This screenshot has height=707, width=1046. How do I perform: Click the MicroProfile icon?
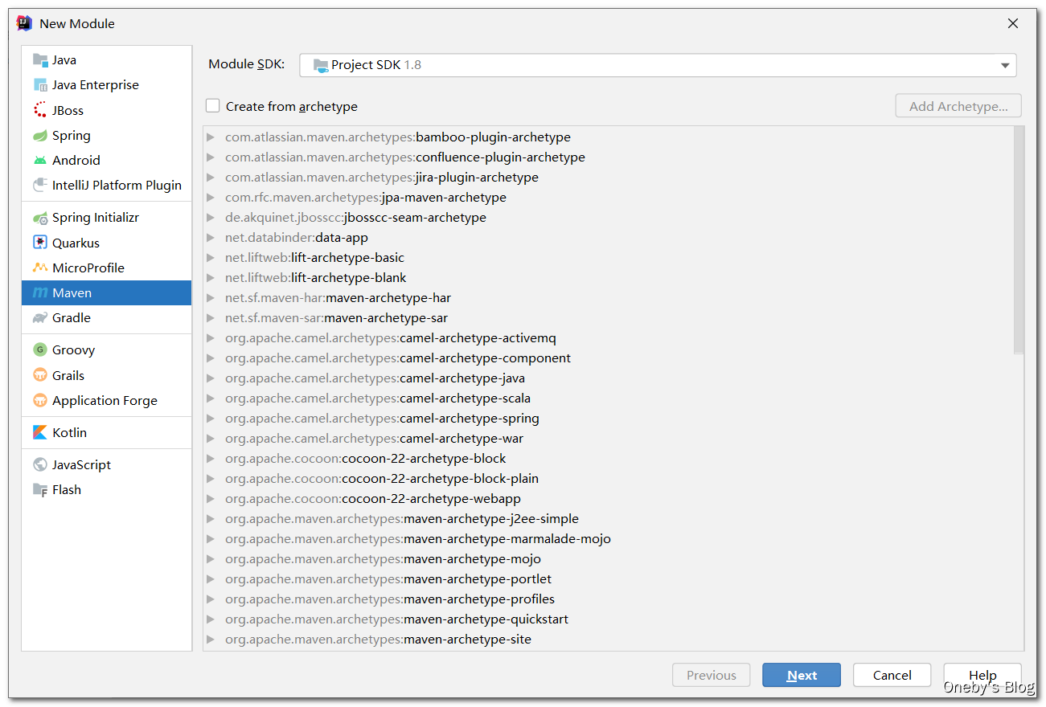(x=40, y=268)
